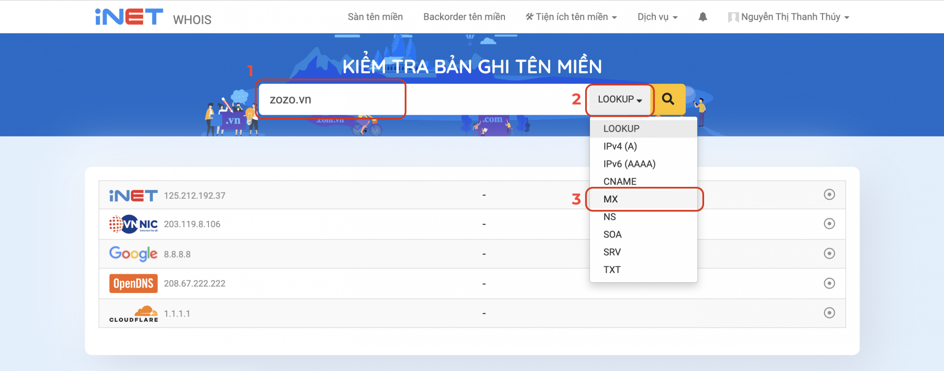Select radio button for iNET 125.212.192.37 row

pyautogui.click(x=829, y=195)
